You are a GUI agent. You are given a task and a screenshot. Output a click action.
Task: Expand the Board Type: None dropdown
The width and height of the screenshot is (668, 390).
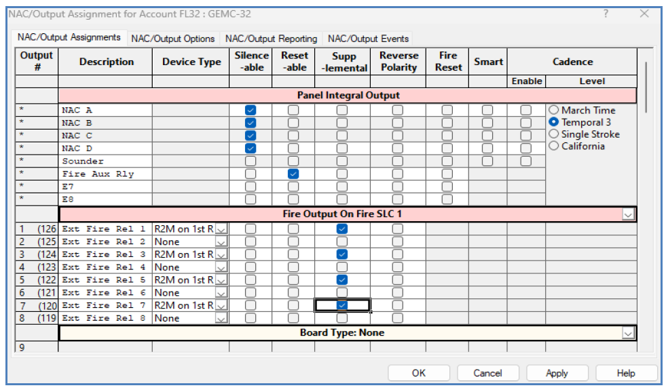[x=628, y=333]
